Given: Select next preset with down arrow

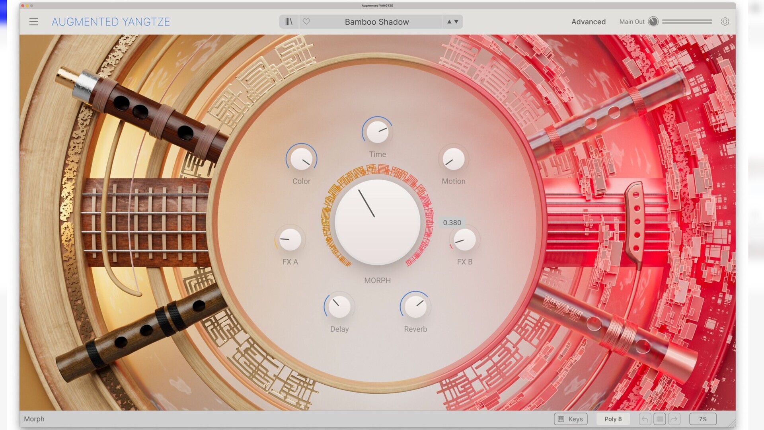Looking at the screenshot, I should [x=456, y=21].
